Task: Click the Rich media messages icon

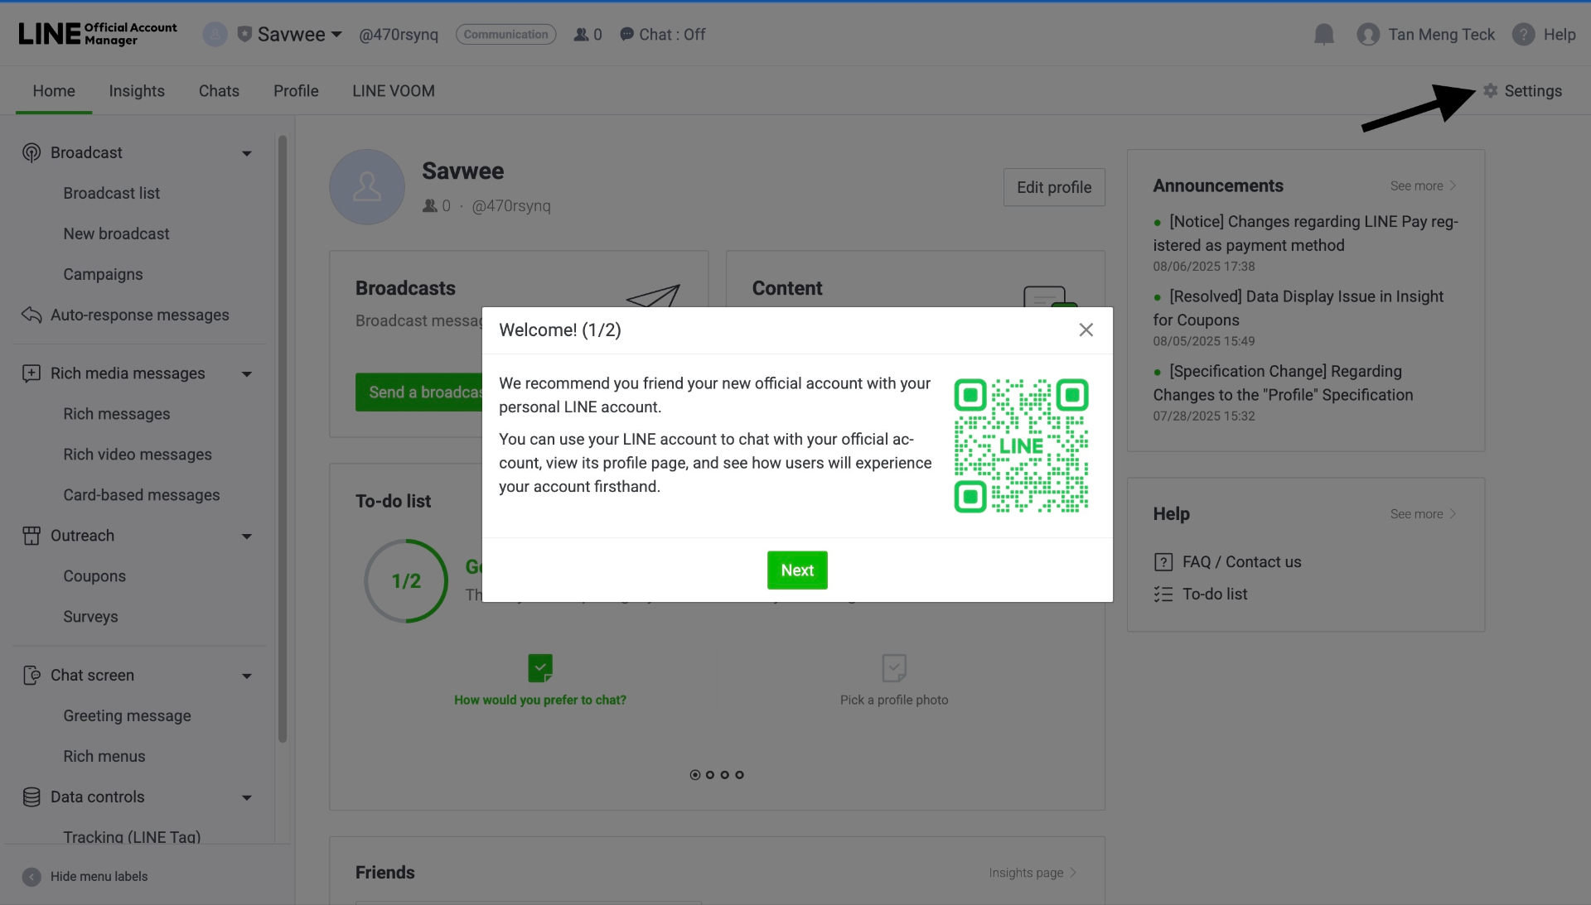Action: (x=31, y=373)
